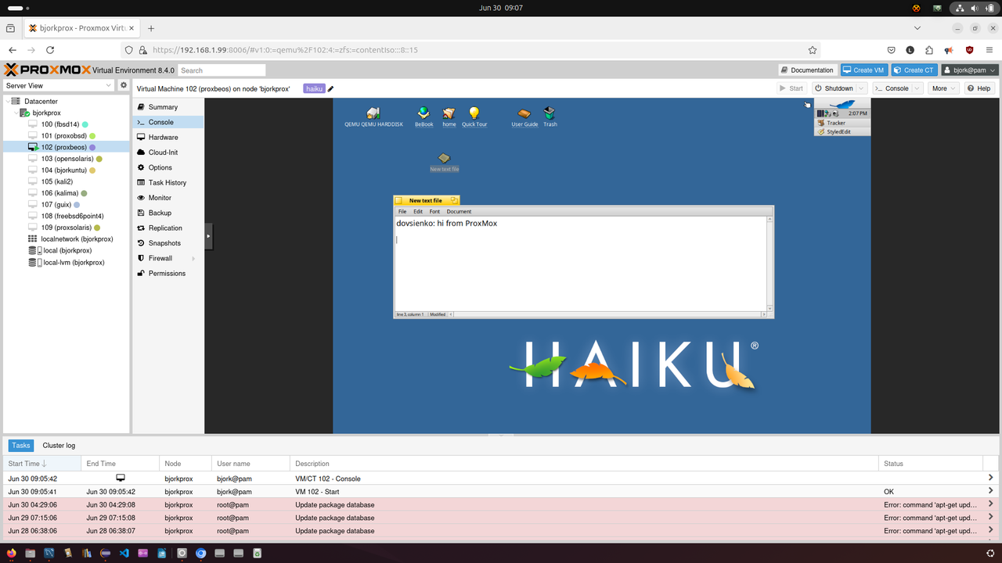Open the Console button dropdown arrow

917,88
